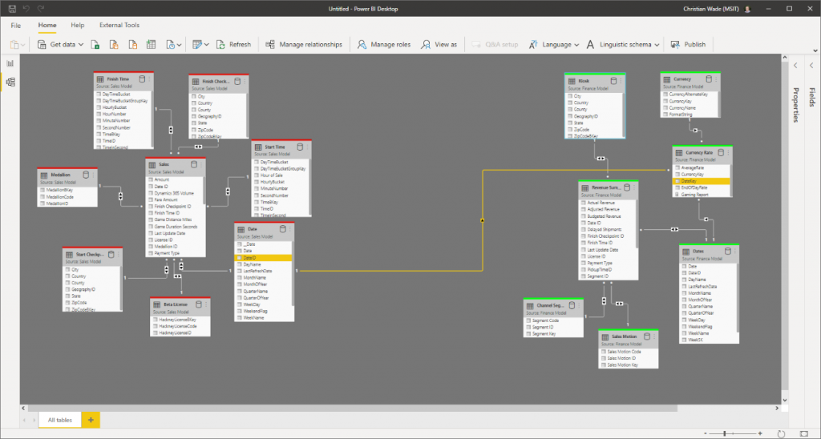Click the View as button
The height and width of the screenshot is (439, 821).
[439, 45]
